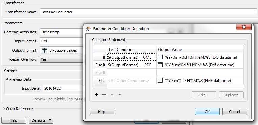Click the FME datetime output value icon
This screenshot has width=258, height=125.
coord(160,81)
